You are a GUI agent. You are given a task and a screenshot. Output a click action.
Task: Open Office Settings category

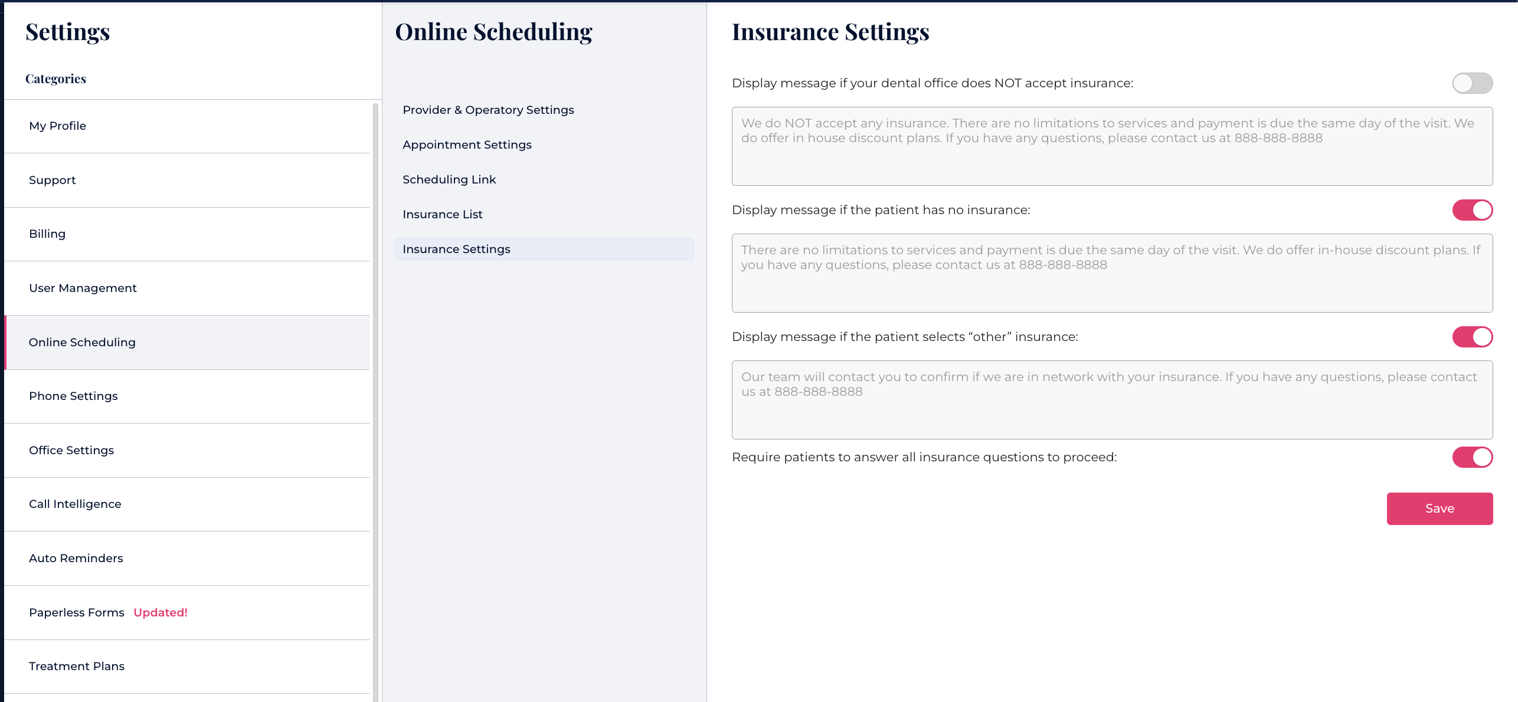pyautogui.click(x=71, y=451)
